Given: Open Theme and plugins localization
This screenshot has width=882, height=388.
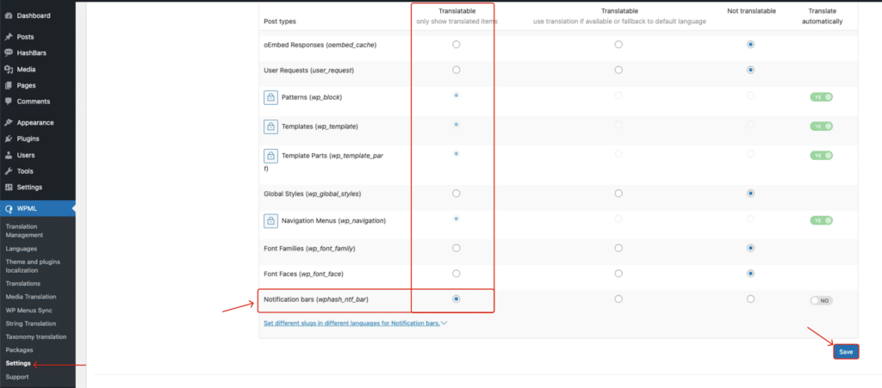Looking at the screenshot, I should pyautogui.click(x=33, y=266).
